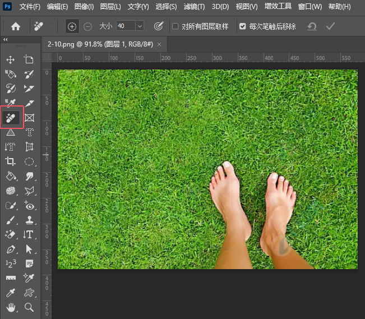The height and width of the screenshot is (319, 365).
Task: Select the Move tool
Action: click(11, 60)
